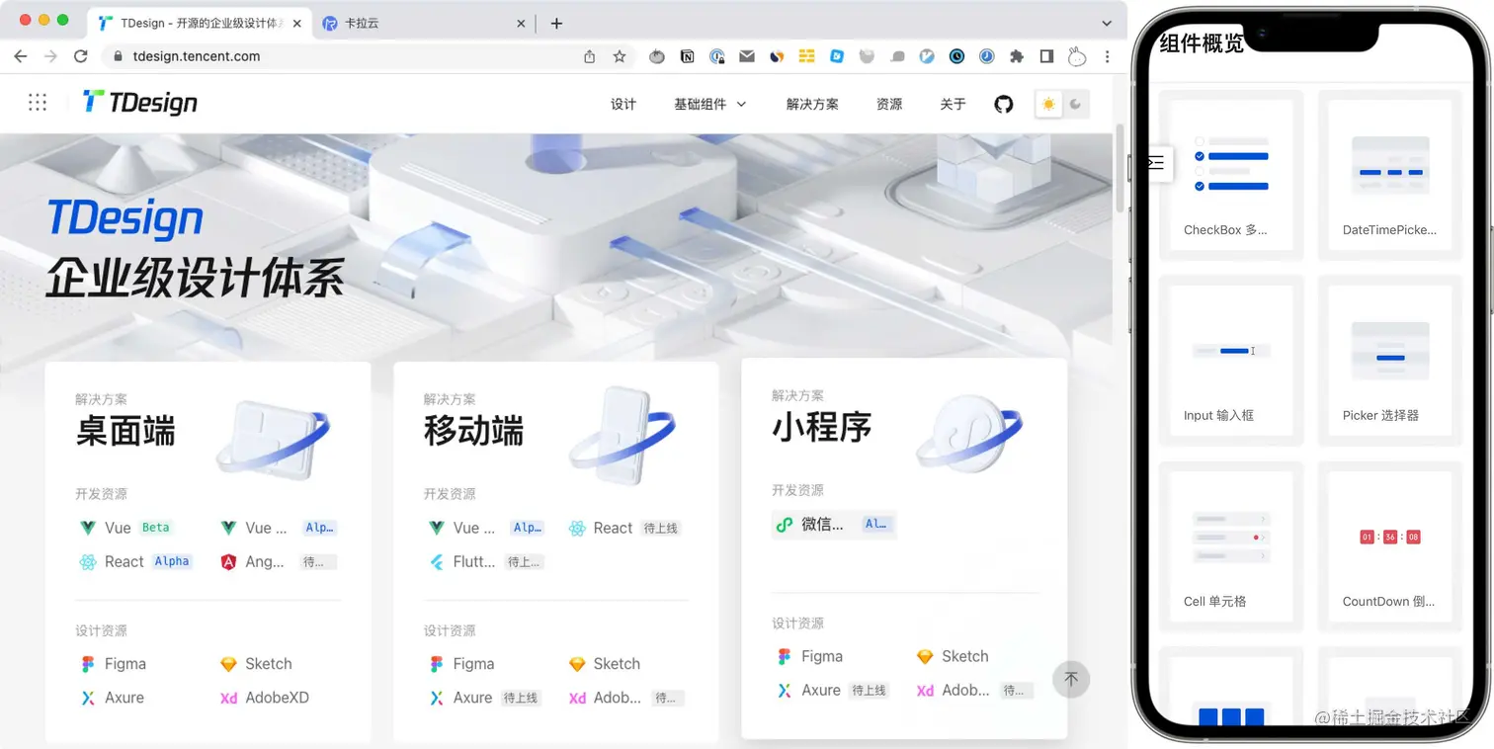1494x749 pixels.
Task: Enable light theme with the sun toggle
Action: [x=1048, y=103]
